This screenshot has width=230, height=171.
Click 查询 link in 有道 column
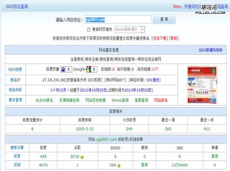[x=214, y=156]
